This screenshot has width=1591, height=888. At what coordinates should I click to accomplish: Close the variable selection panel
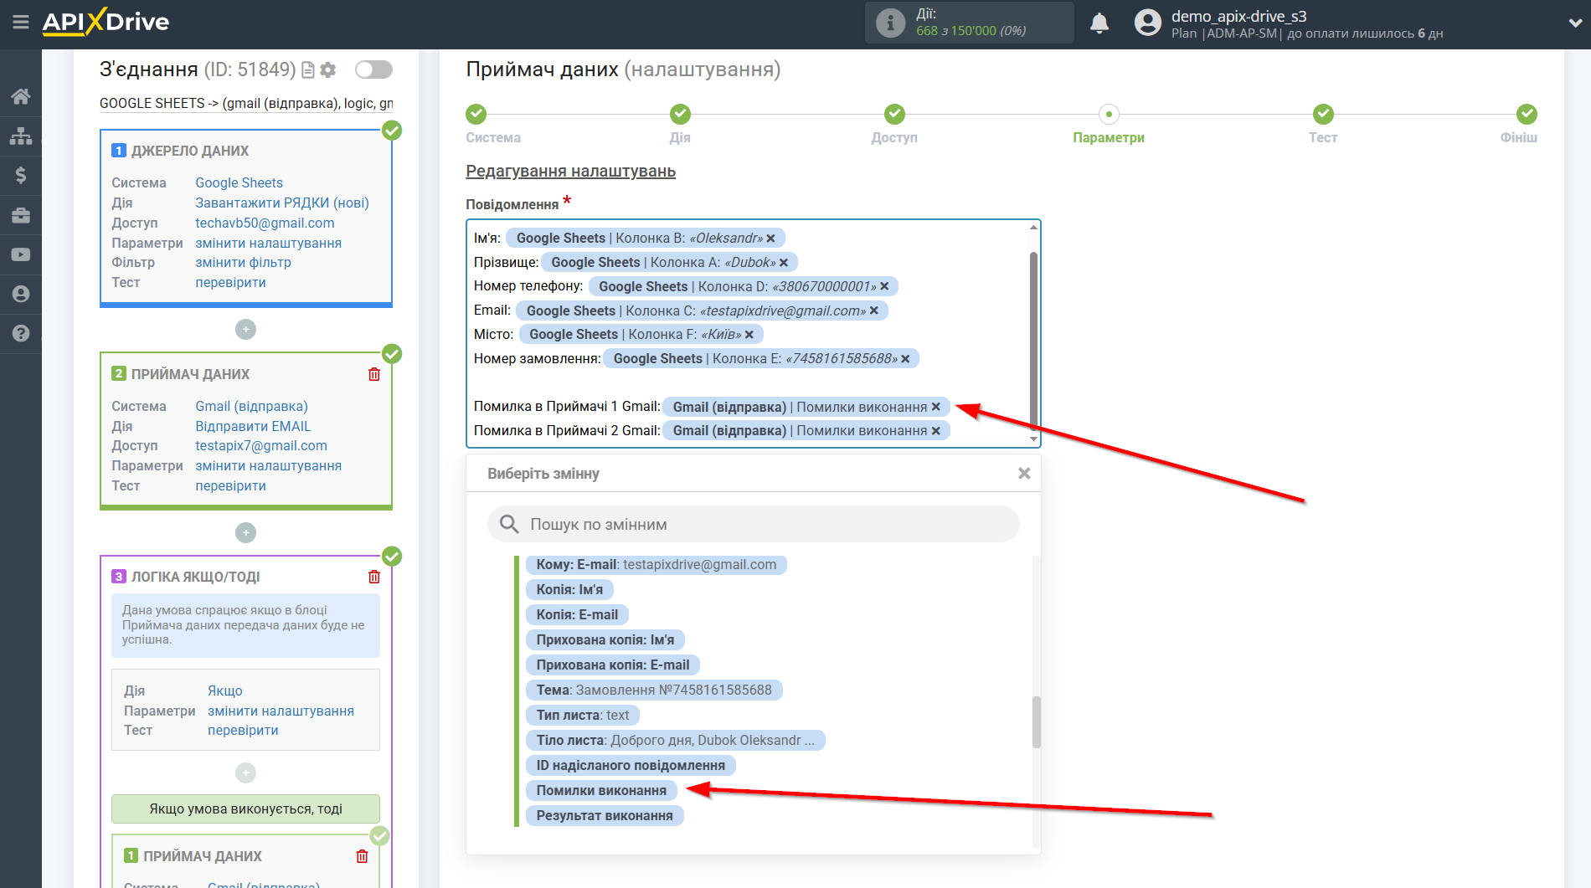tap(1024, 474)
